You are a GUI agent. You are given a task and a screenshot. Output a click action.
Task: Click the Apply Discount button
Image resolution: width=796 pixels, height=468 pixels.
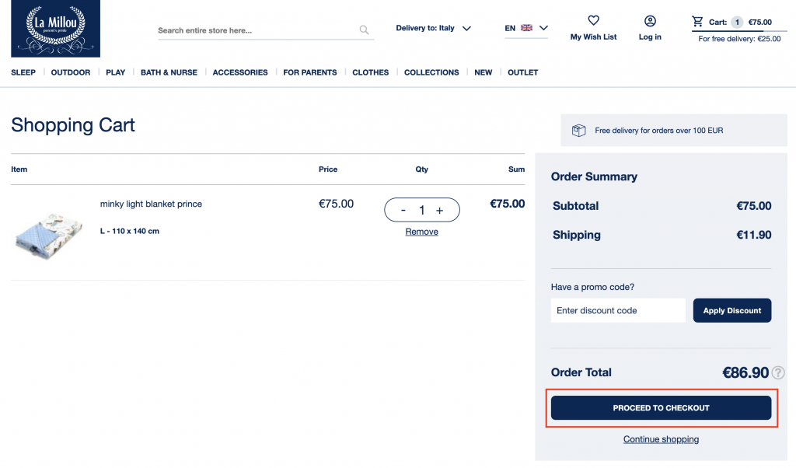731,310
